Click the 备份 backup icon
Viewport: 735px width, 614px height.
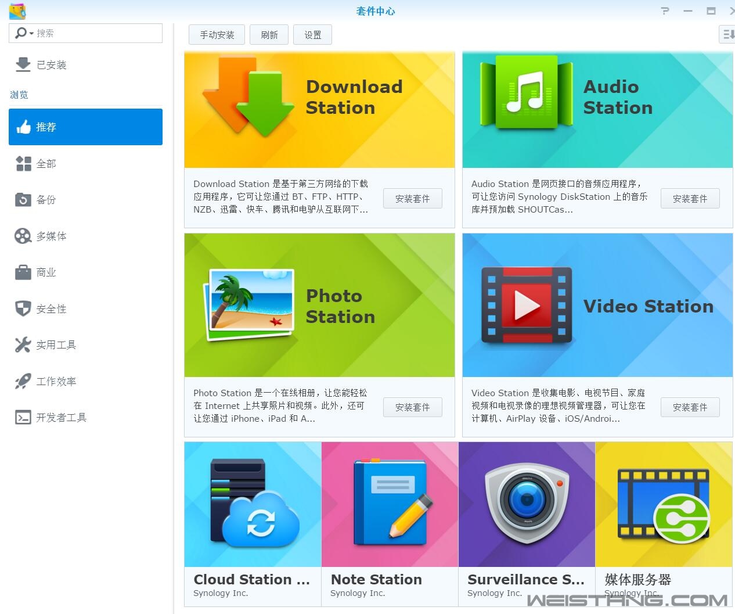pyautogui.click(x=23, y=200)
